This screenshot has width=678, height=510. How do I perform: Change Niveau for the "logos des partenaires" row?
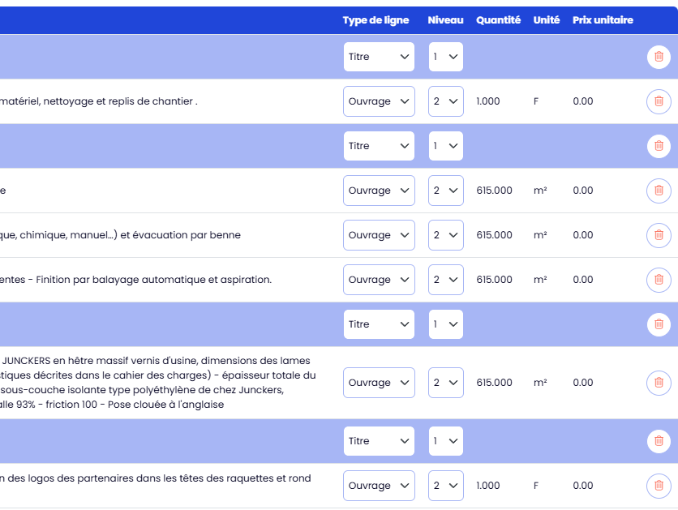445,486
